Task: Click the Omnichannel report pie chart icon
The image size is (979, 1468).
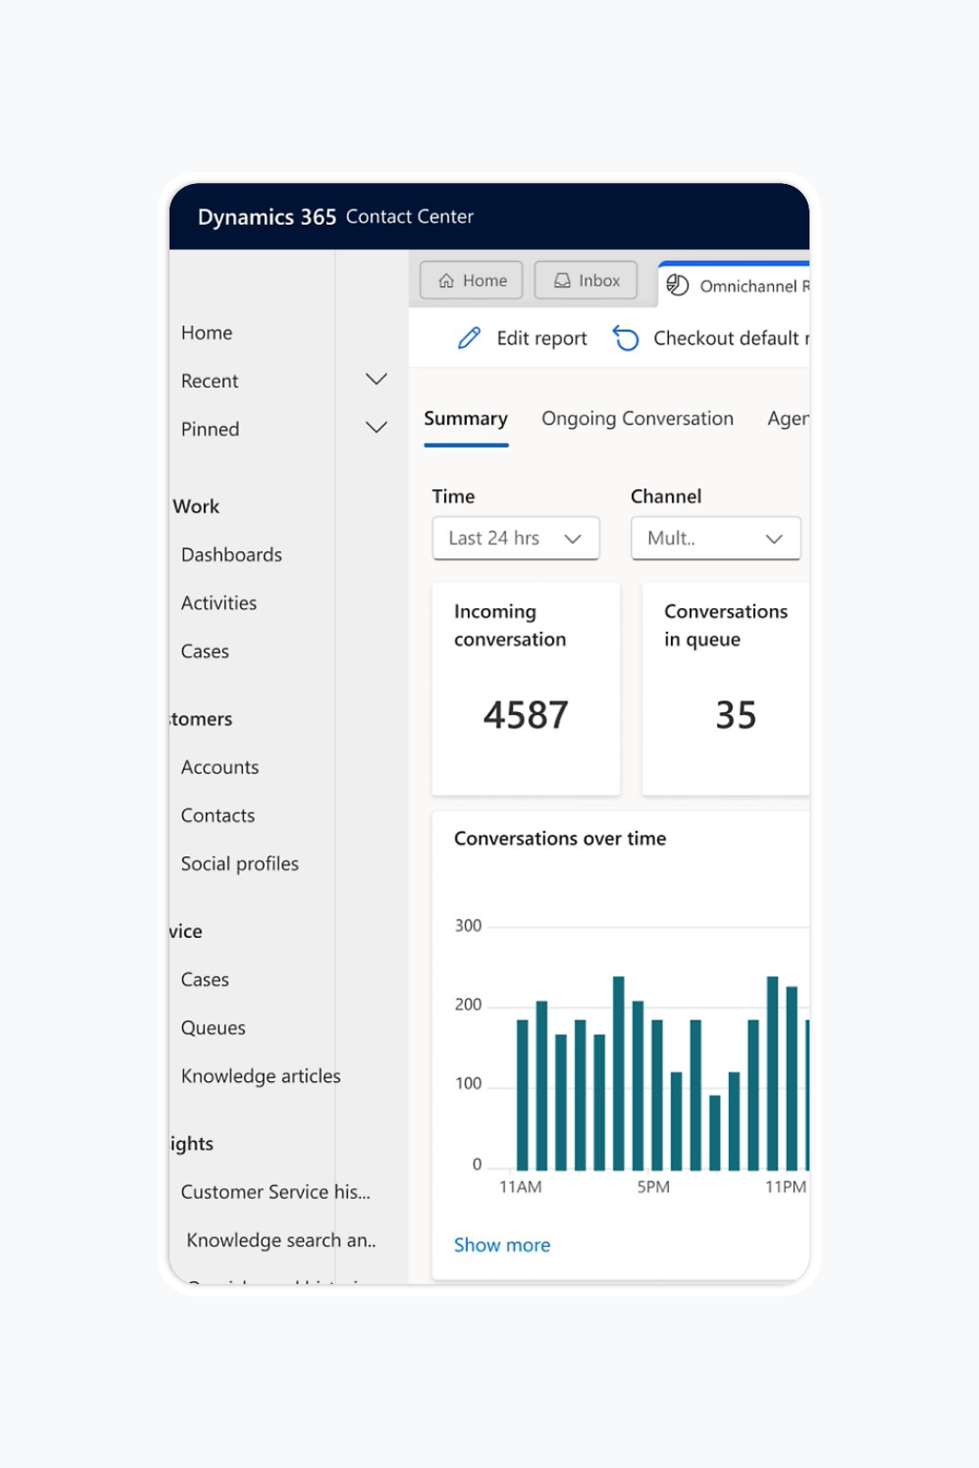Action: coord(677,285)
